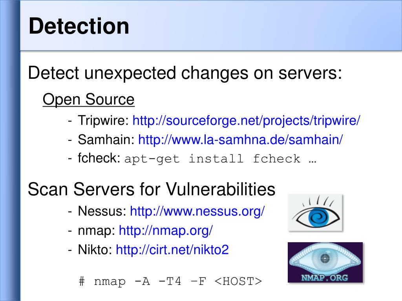Click the NMAP.ORG eye logo

point(325,262)
